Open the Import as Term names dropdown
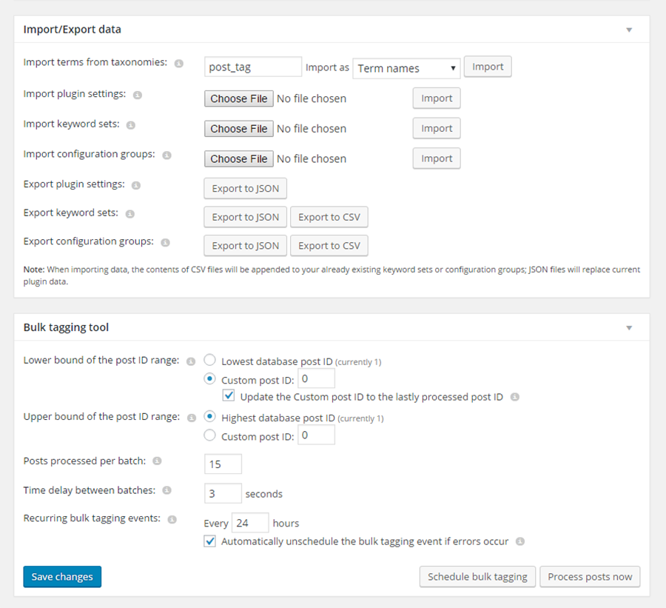 point(406,68)
